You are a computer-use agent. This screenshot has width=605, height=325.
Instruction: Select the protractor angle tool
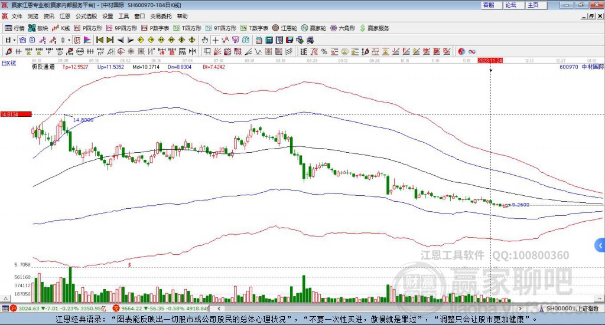point(110,51)
